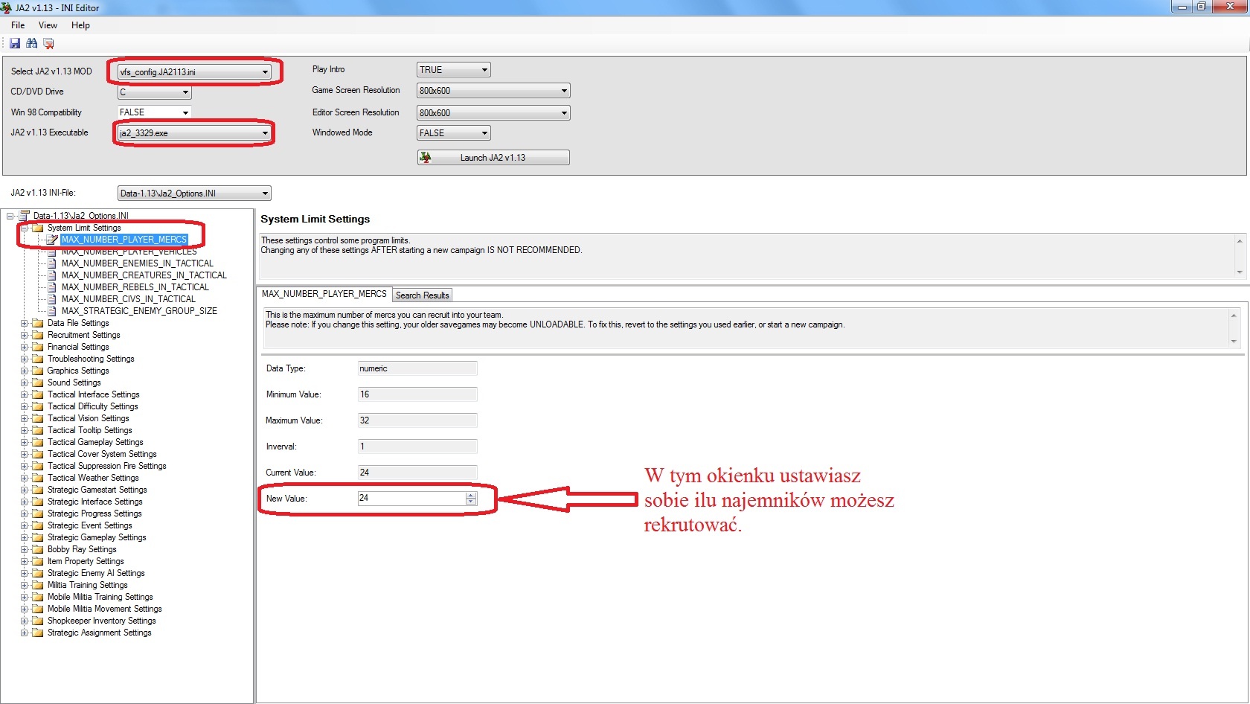Click the binoculars Search icon
Screen dimensions: 1250x704
coord(31,44)
